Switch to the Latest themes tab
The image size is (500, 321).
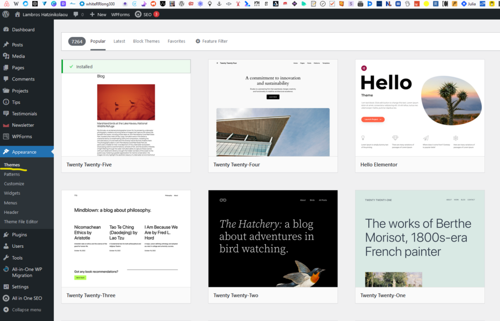click(119, 41)
